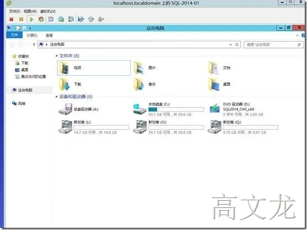Click the recent locations dropdown arrow
This screenshot has width=307, height=230.
click(x=28, y=45)
